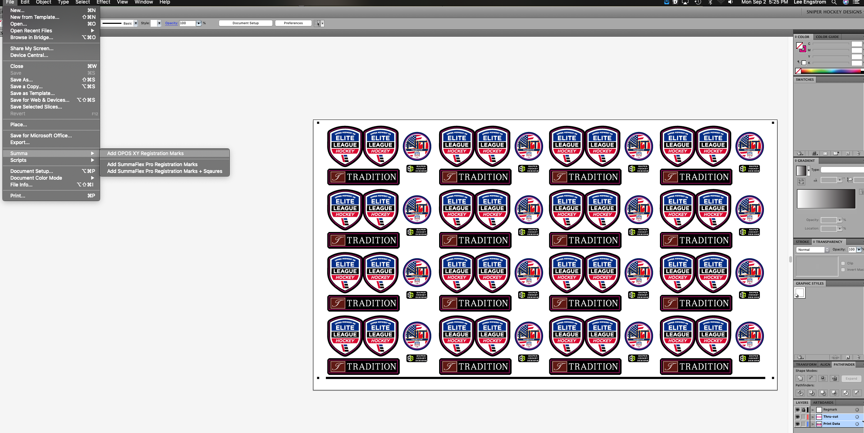Open Swatch Libraries menu icon in Swatches panel
This screenshot has width=864, height=433.
pyautogui.click(x=800, y=153)
